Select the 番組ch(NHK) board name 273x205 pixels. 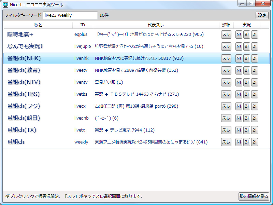click(24, 58)
